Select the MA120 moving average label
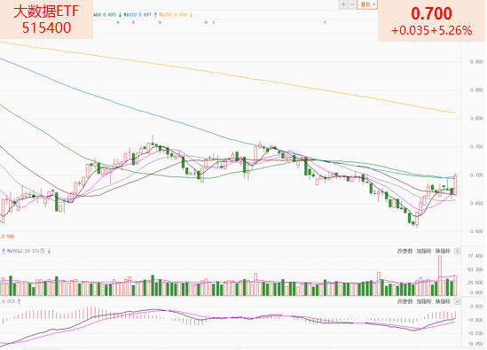The image size is (487, 350). pos(137,14)
